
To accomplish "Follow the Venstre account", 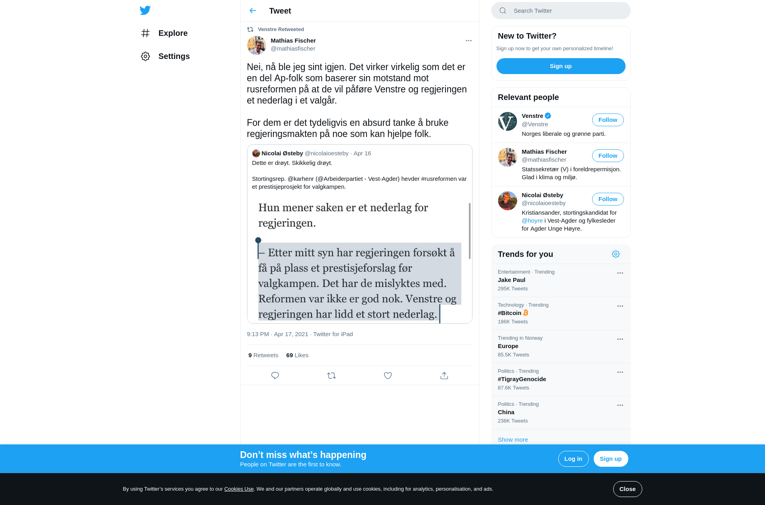I will coord(608,120).
